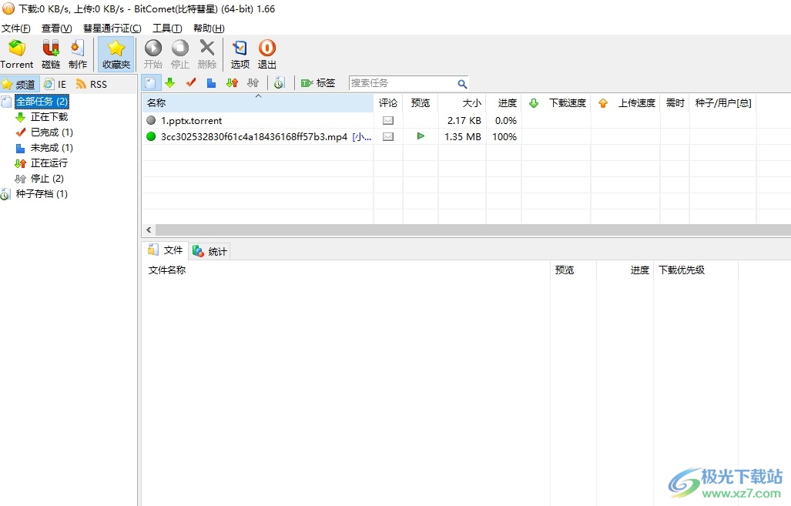Select 全部任务 (2) in tree
The height and width of the screenshot is (506, 791).
42,102
